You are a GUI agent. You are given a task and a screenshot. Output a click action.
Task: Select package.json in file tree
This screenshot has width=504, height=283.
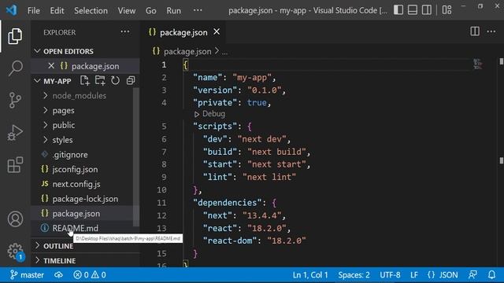(85, 214)
